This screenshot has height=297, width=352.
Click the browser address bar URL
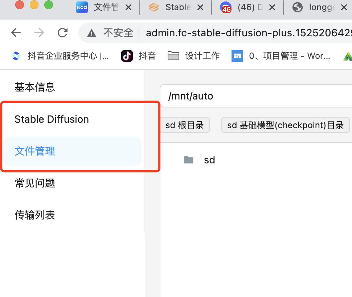point(249,33)
